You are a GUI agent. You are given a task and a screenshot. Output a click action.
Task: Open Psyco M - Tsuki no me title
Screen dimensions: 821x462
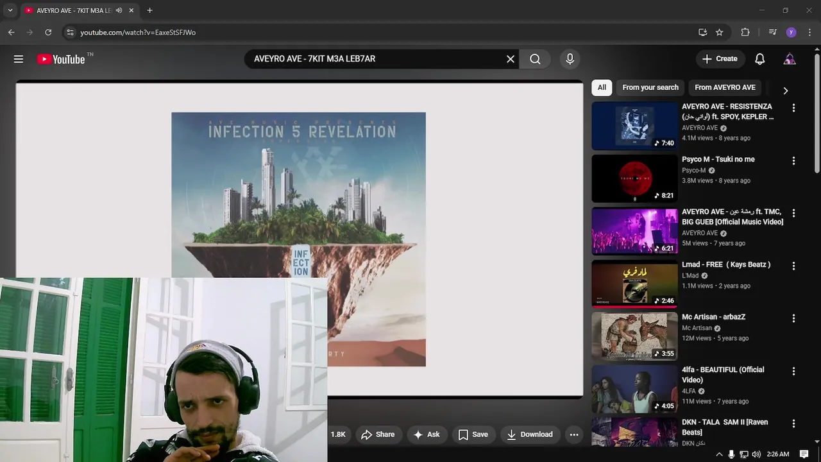(x=718, y=159)
